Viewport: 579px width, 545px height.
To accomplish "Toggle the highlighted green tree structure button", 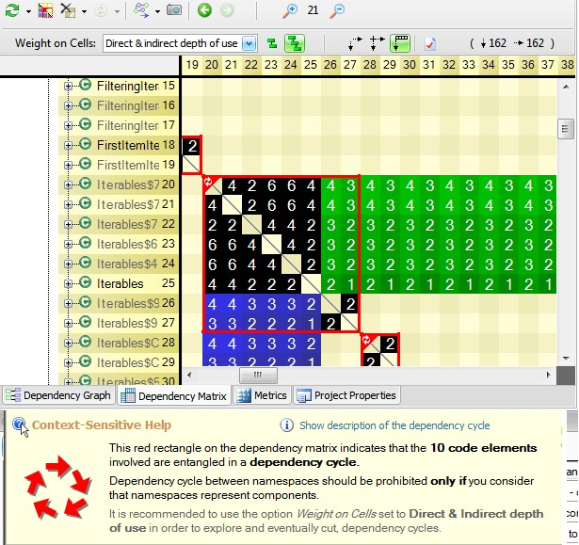I will (295, 43).
